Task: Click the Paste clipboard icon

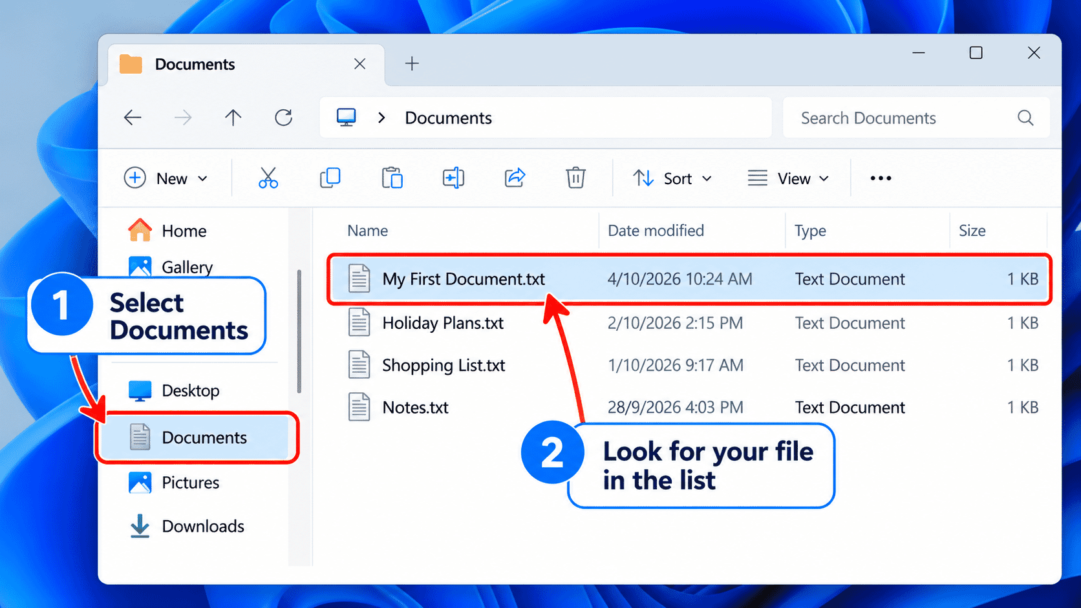Action: click(x=392, y=178)
